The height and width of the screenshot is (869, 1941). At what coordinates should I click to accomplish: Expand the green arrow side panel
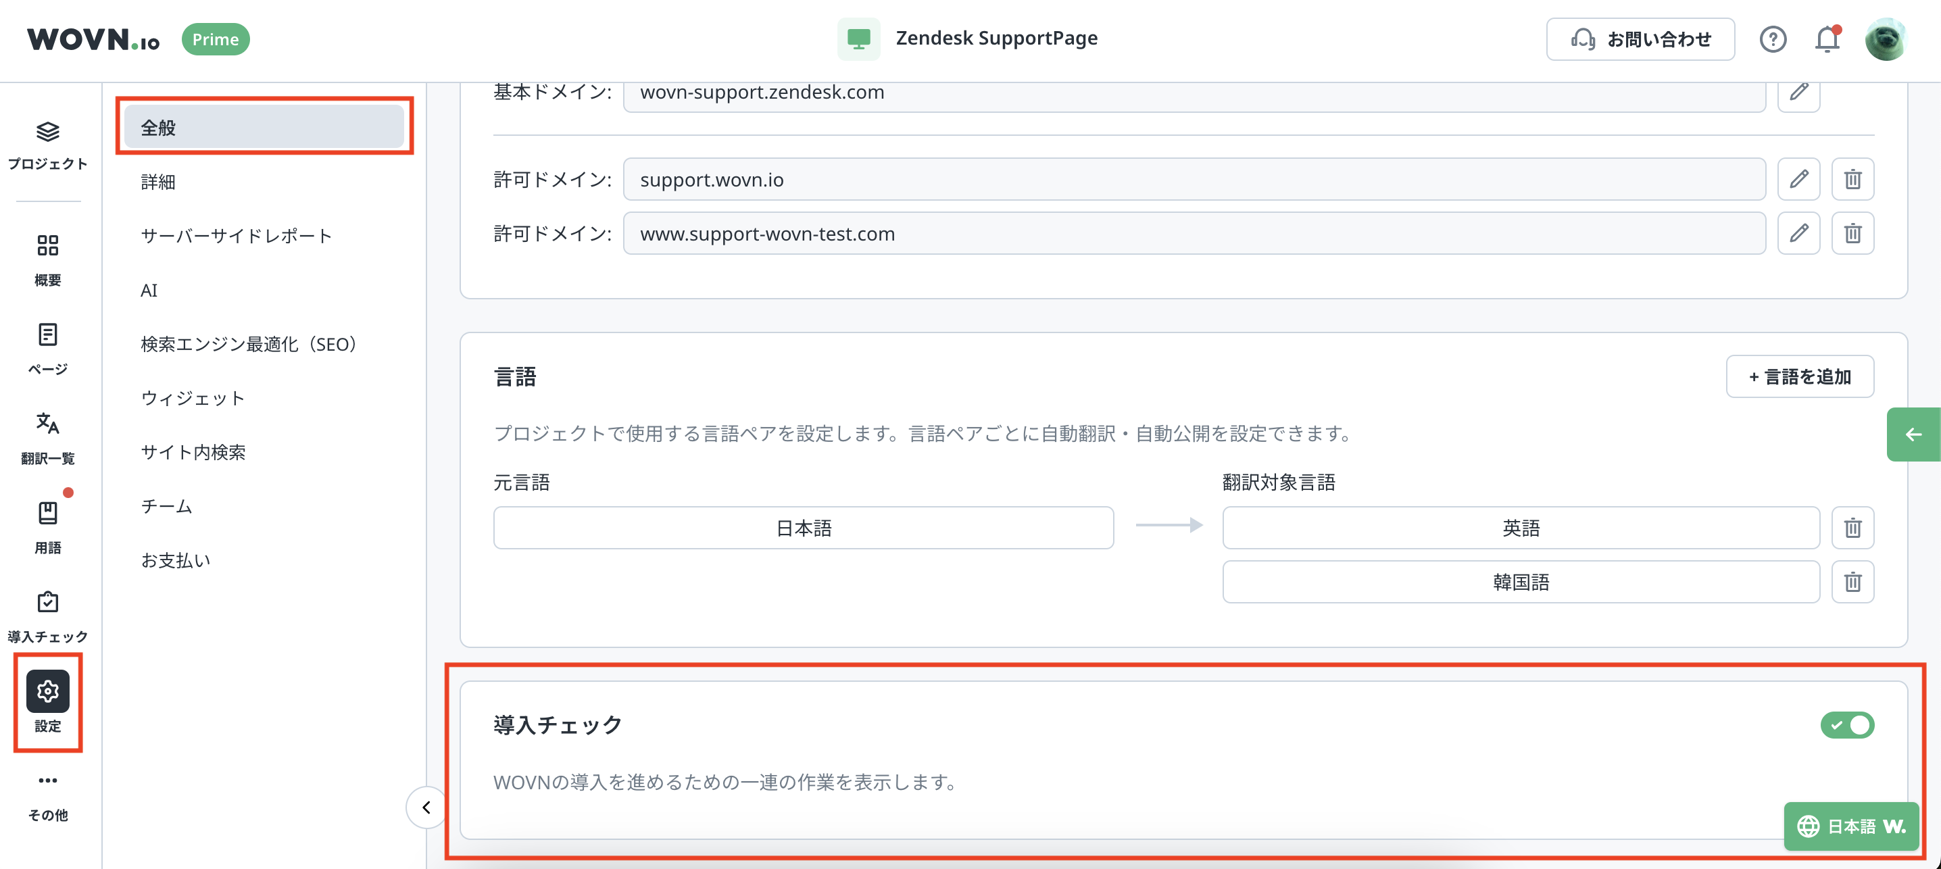click(x=1913, y=434)
